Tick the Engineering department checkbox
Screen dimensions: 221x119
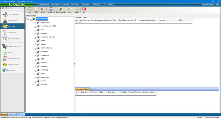(35, 52)
